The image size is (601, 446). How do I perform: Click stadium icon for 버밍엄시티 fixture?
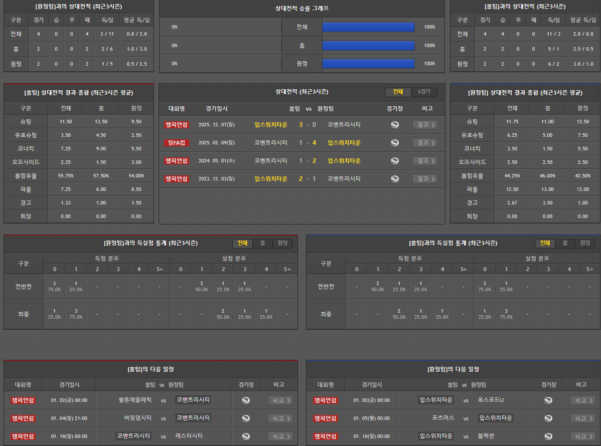point(246,418)
